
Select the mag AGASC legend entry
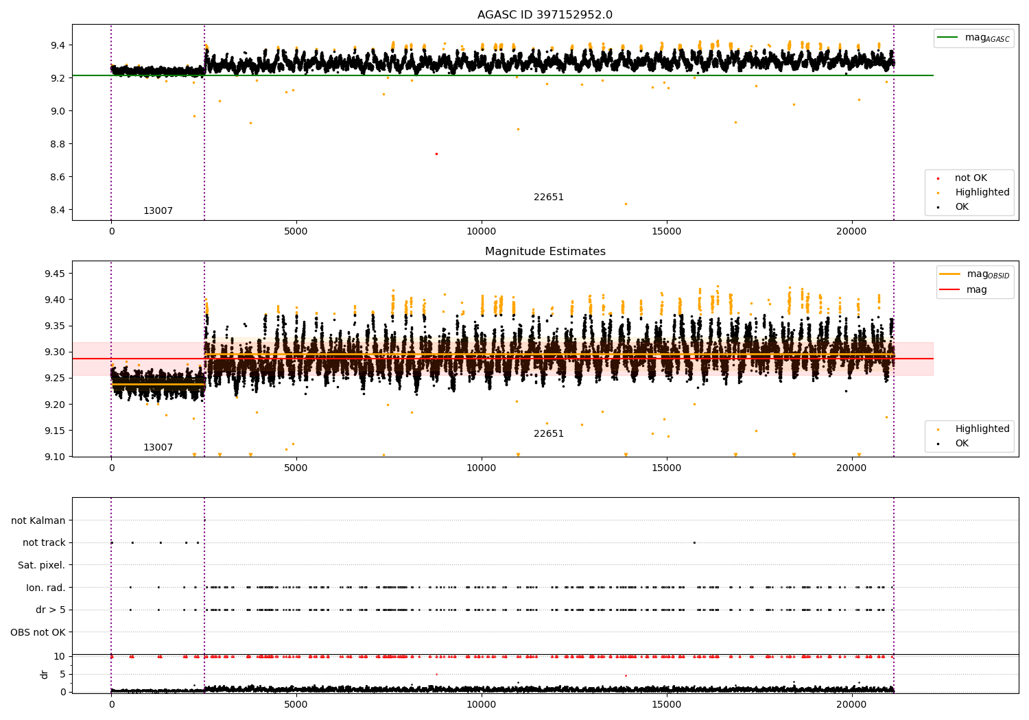tap(973, 38)
